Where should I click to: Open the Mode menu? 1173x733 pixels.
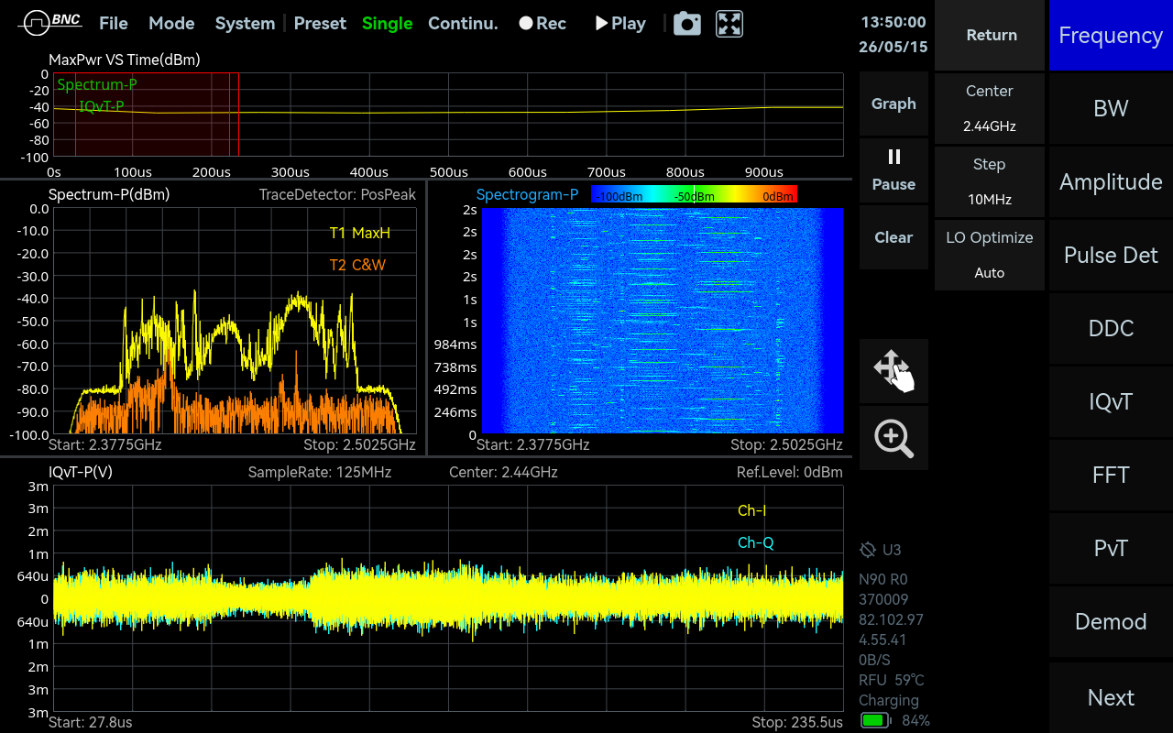171,24
